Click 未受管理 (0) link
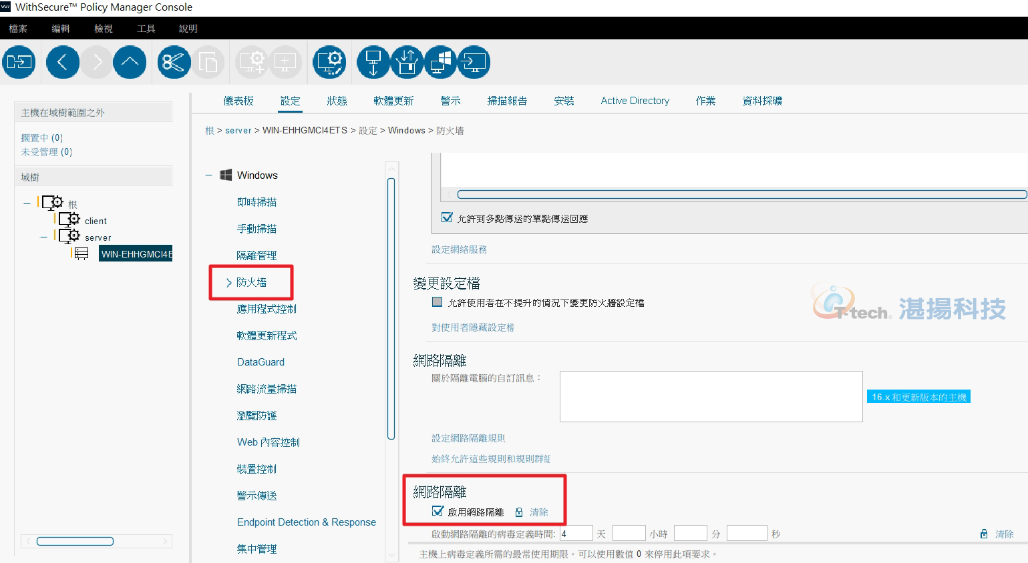 (46, 152)
